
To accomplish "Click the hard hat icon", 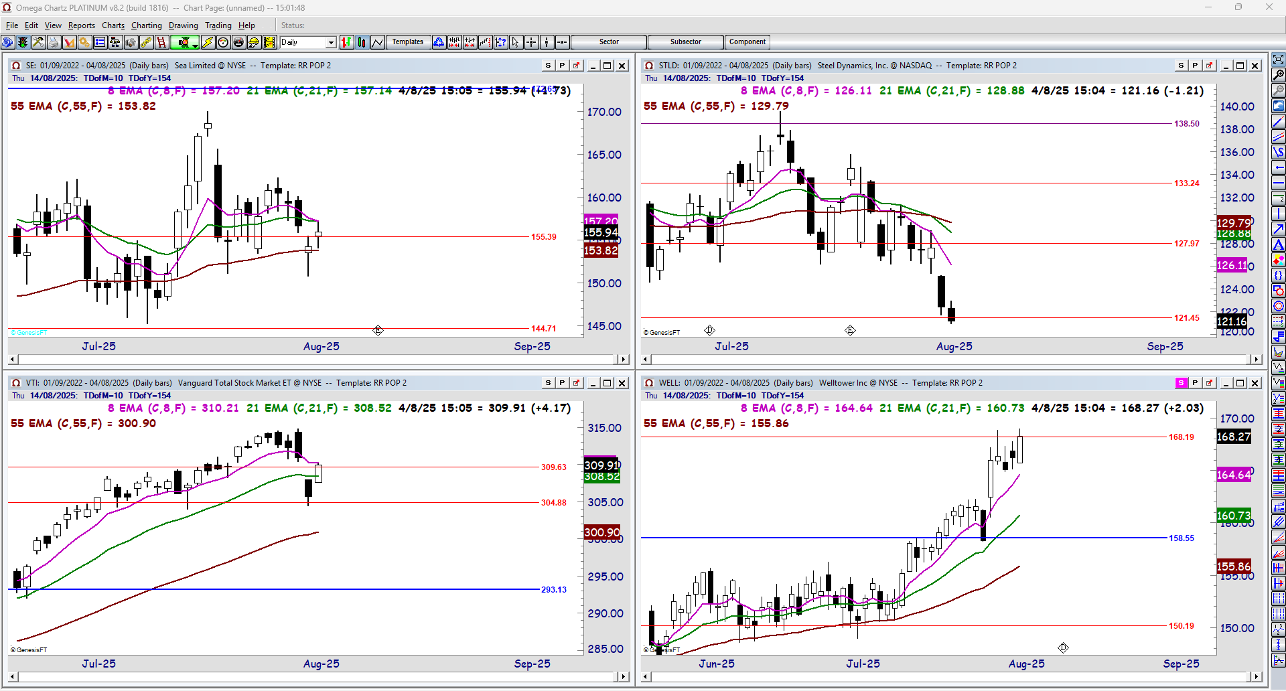I will click(x=254, y=42).
